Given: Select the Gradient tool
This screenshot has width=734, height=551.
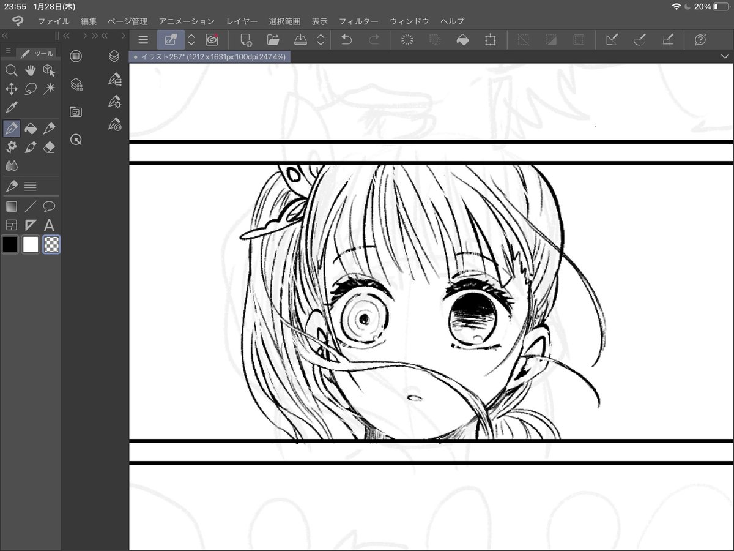Looking at the screenshot, I should tap(11, 206).
